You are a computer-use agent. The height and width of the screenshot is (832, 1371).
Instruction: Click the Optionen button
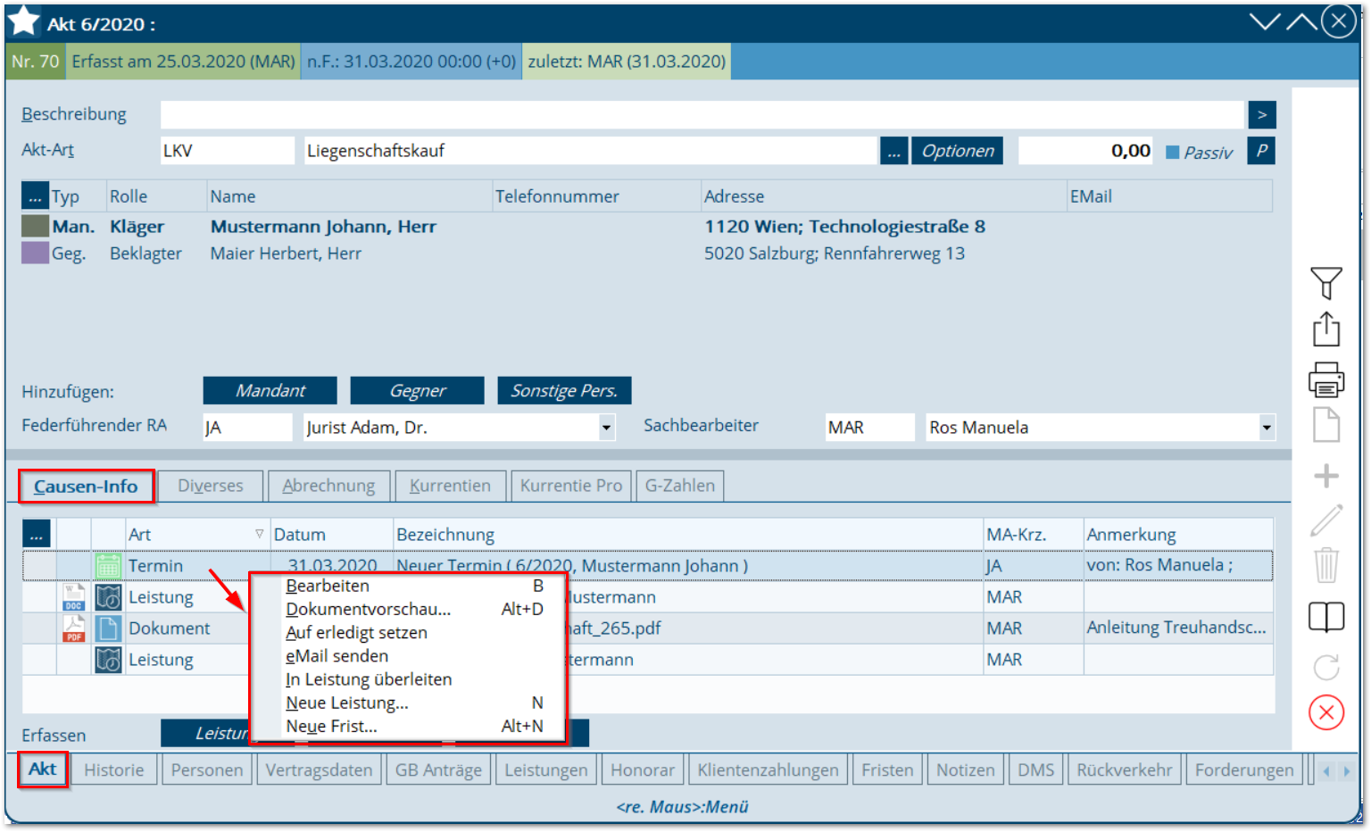pyautogui.click(x=958, y=151)
